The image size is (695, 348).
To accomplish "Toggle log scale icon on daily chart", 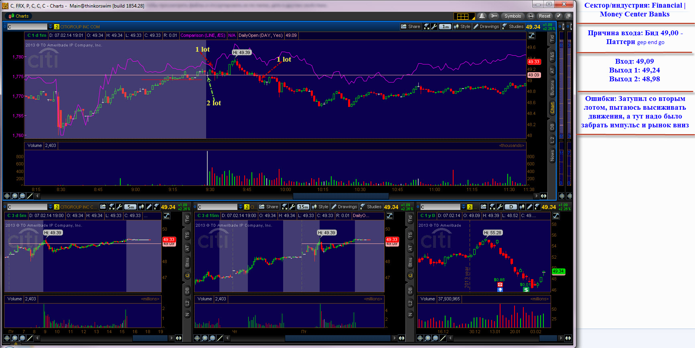I will pyautogui.click(x=556, y=216).
